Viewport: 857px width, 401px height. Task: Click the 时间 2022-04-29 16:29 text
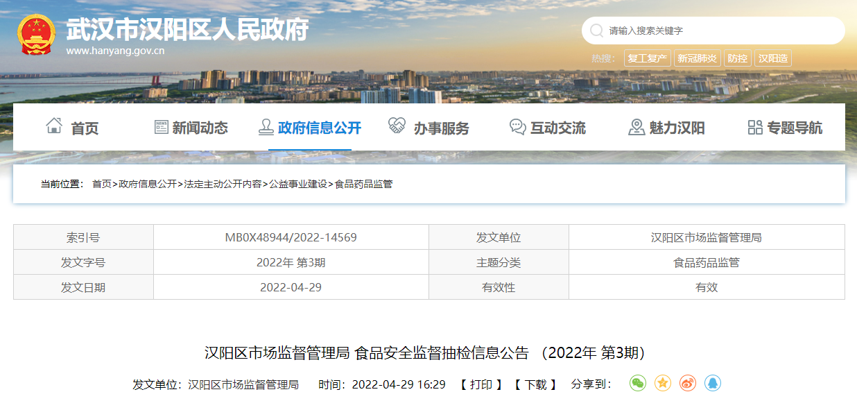382,384
